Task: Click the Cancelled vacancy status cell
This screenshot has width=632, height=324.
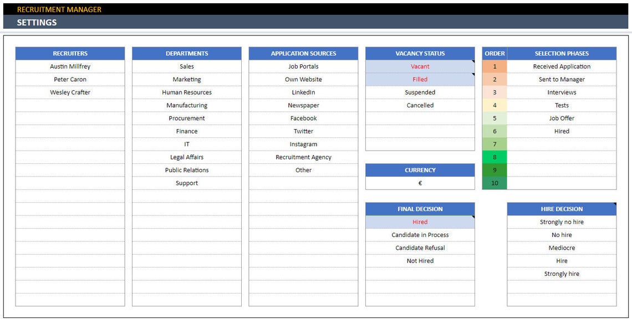Action: [420, 105]
